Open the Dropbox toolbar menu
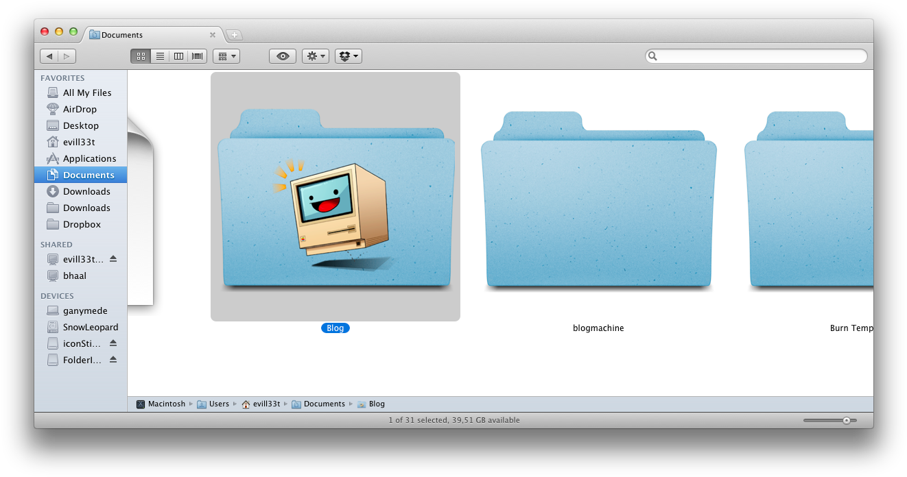This screenshot has width=907, height=477. point(349,56)
